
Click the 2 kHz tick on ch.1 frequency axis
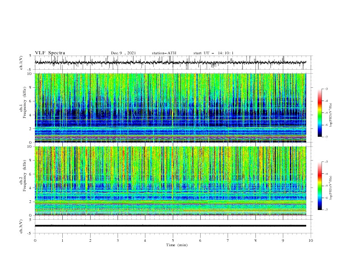click(31, 128)
